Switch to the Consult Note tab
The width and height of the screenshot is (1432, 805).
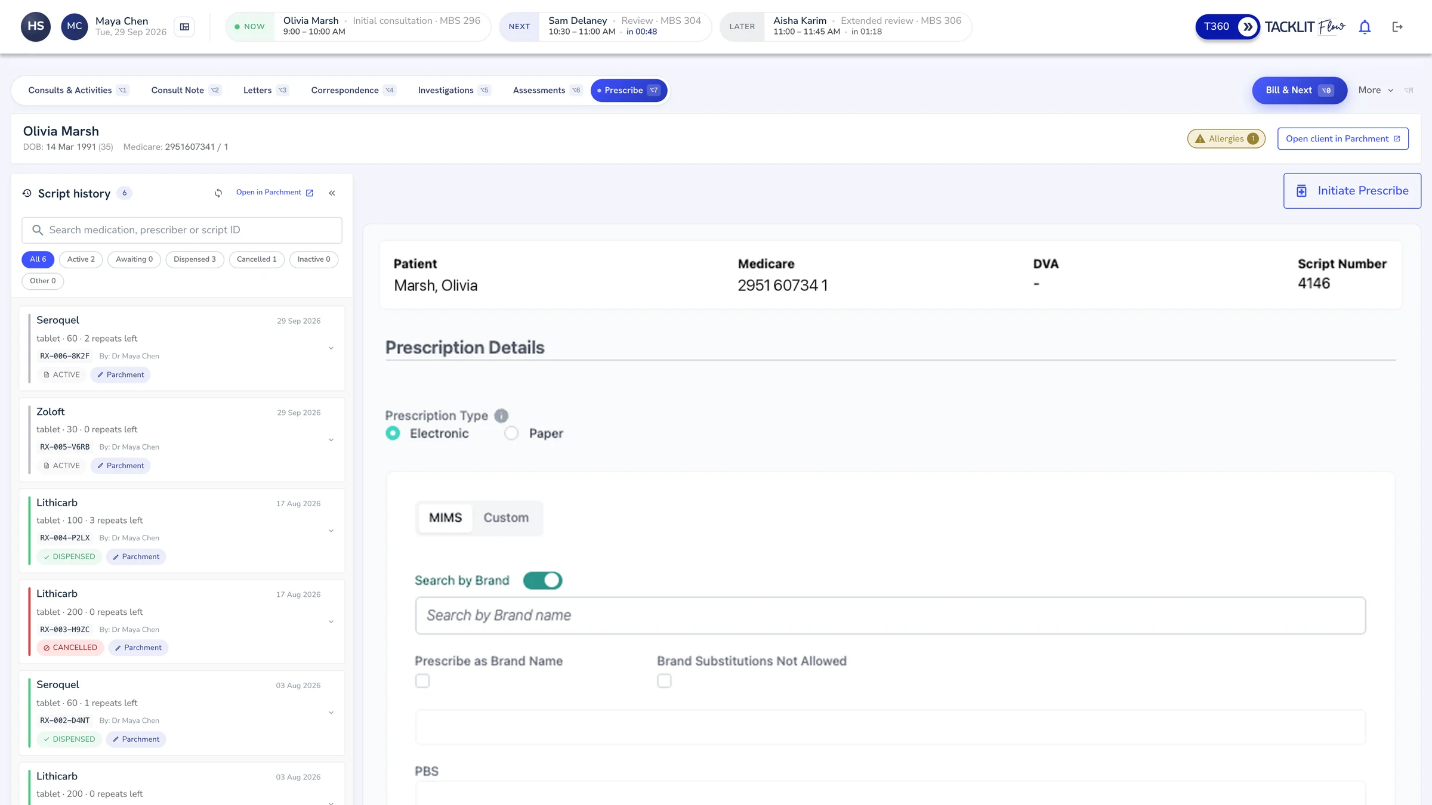(186, 91)
